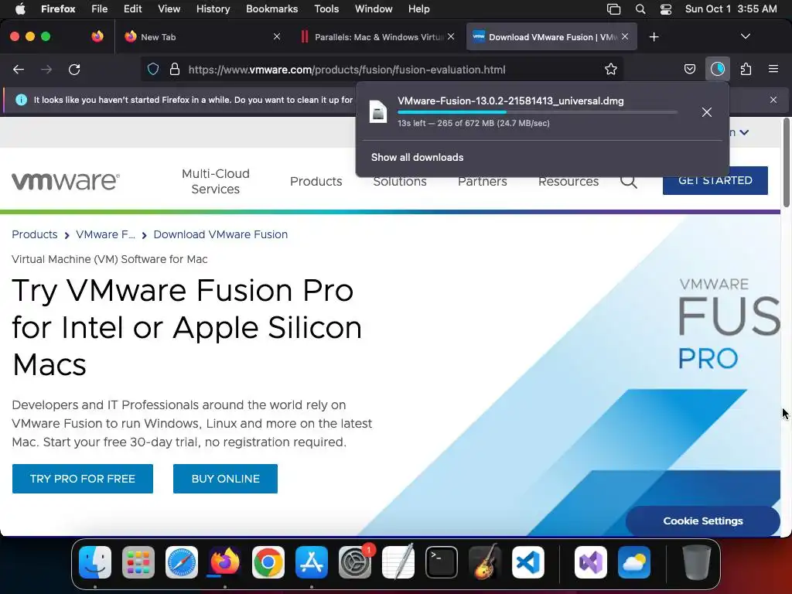Click the pinned Firefox tab icon
This screenshot has width=792, height=594.
click(x=97, y=36)
